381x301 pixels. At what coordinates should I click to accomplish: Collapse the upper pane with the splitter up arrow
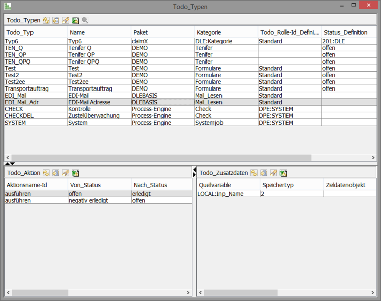click(7, 164)
